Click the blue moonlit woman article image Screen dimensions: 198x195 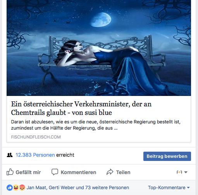click(99, 48)
